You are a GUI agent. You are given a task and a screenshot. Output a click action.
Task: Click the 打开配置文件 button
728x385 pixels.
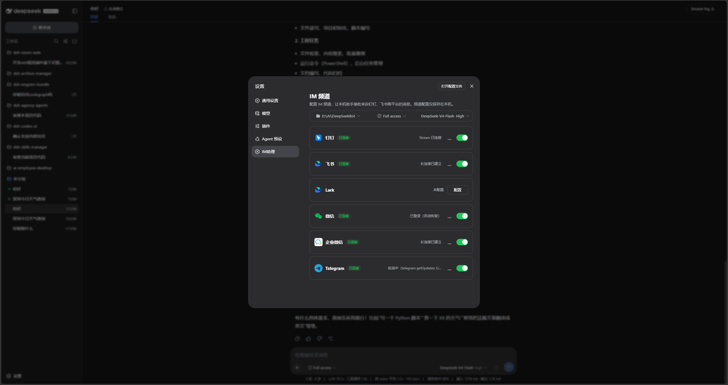tap(451, 86)
